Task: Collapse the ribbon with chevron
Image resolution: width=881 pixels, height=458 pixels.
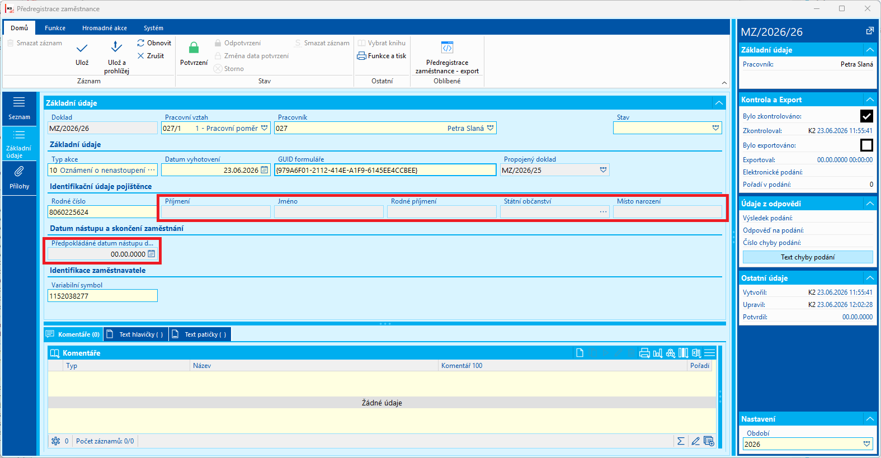Action: (x=724, y=83)
